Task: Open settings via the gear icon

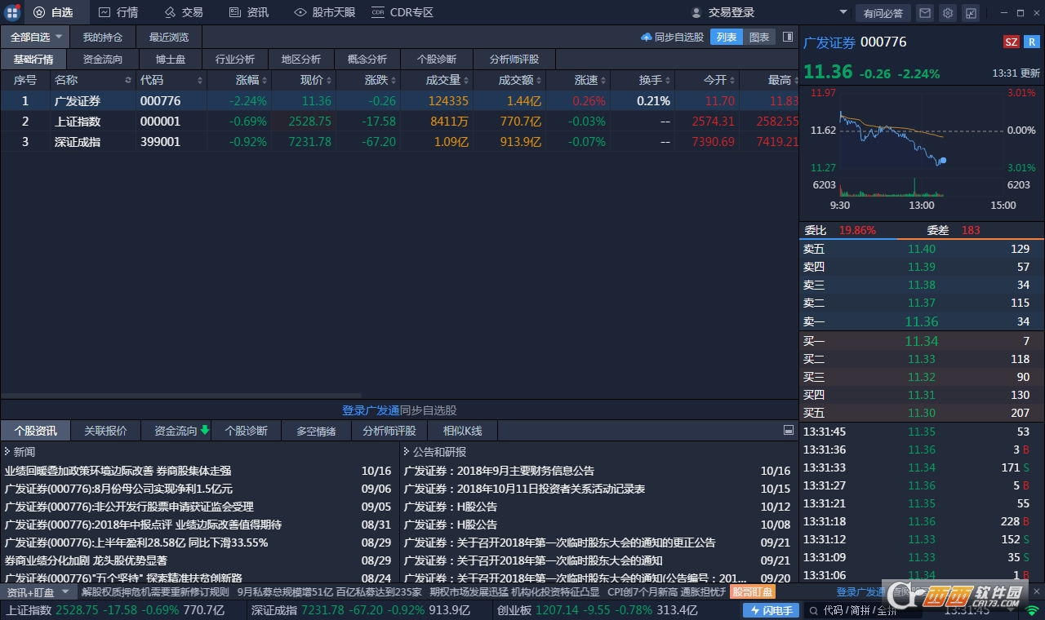Action: (948, 13)
